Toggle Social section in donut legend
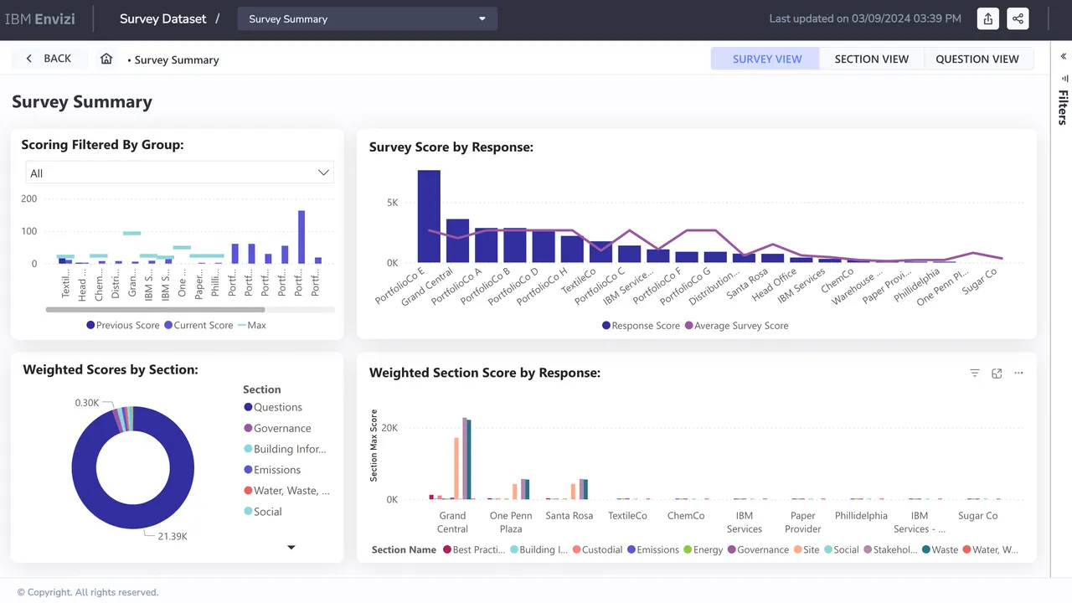This screenshot has height=603, width=1072. (263, 512)
